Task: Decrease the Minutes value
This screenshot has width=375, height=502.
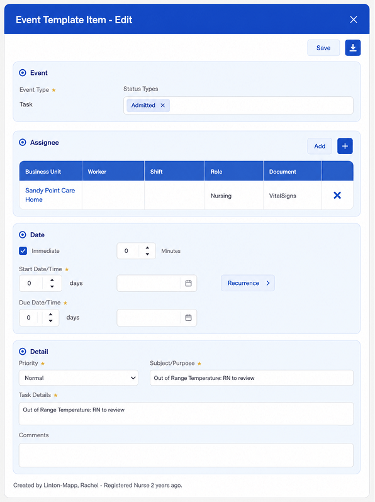Action: [147, 254]
